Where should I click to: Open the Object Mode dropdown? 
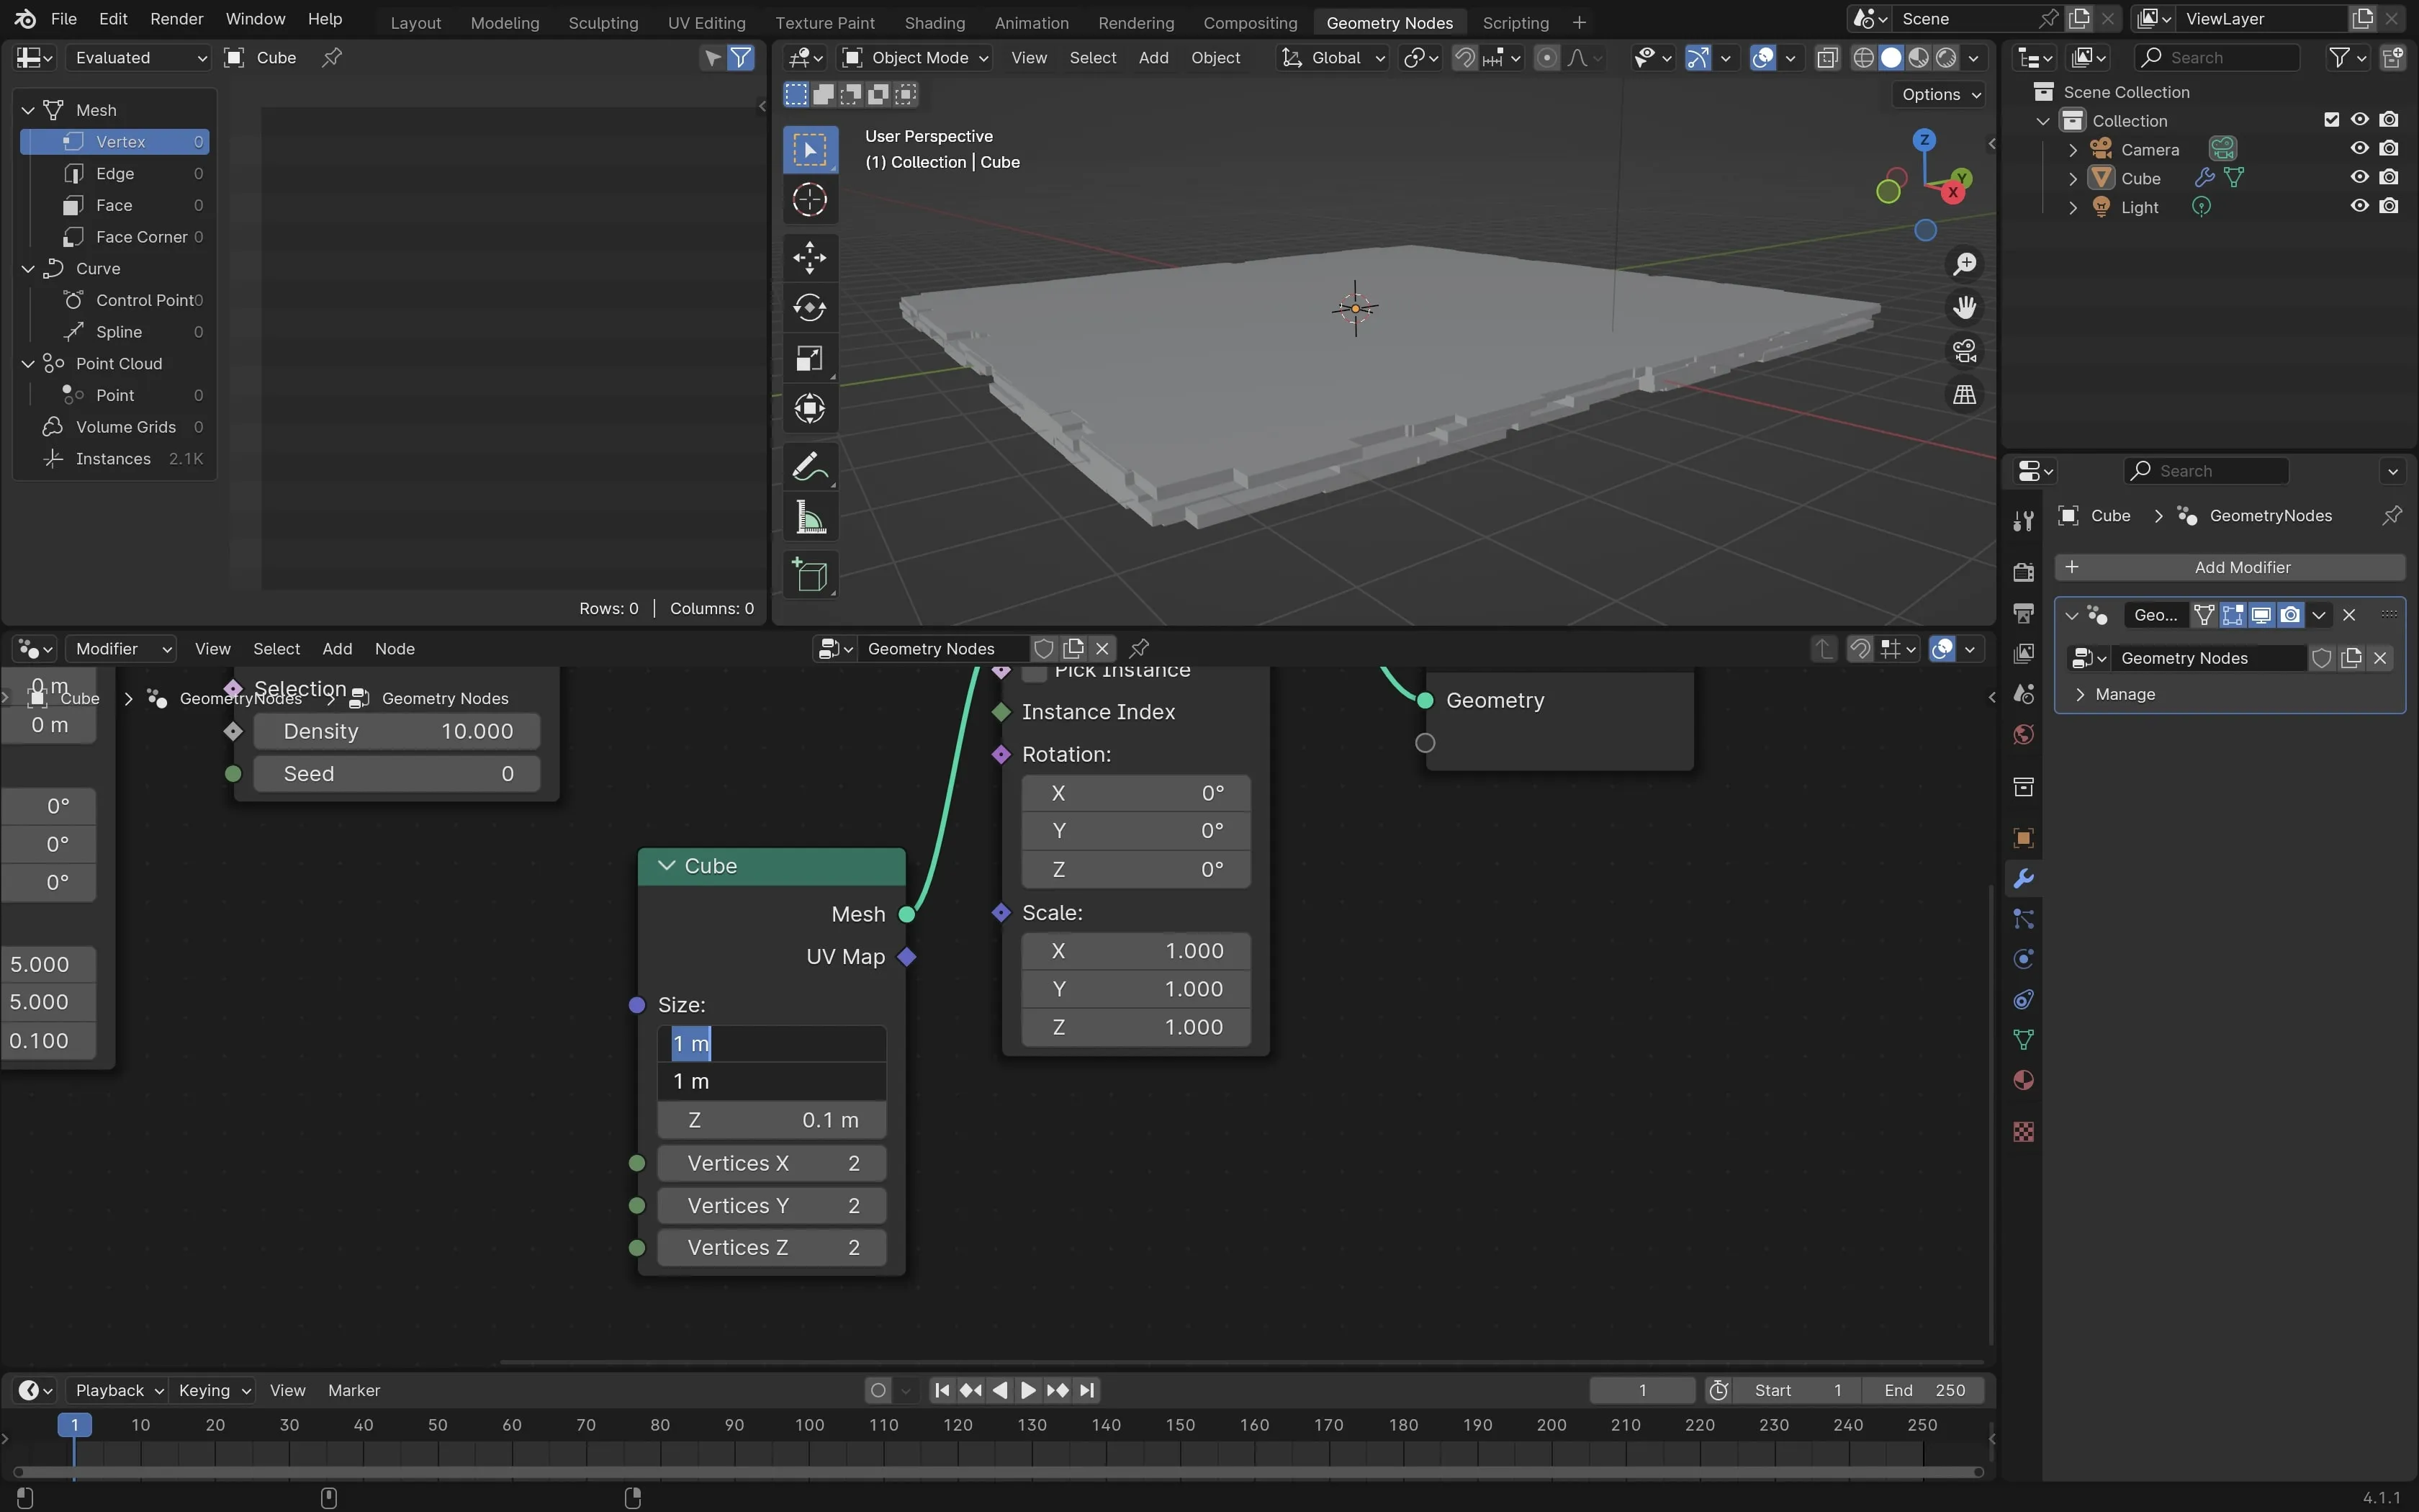916,58
